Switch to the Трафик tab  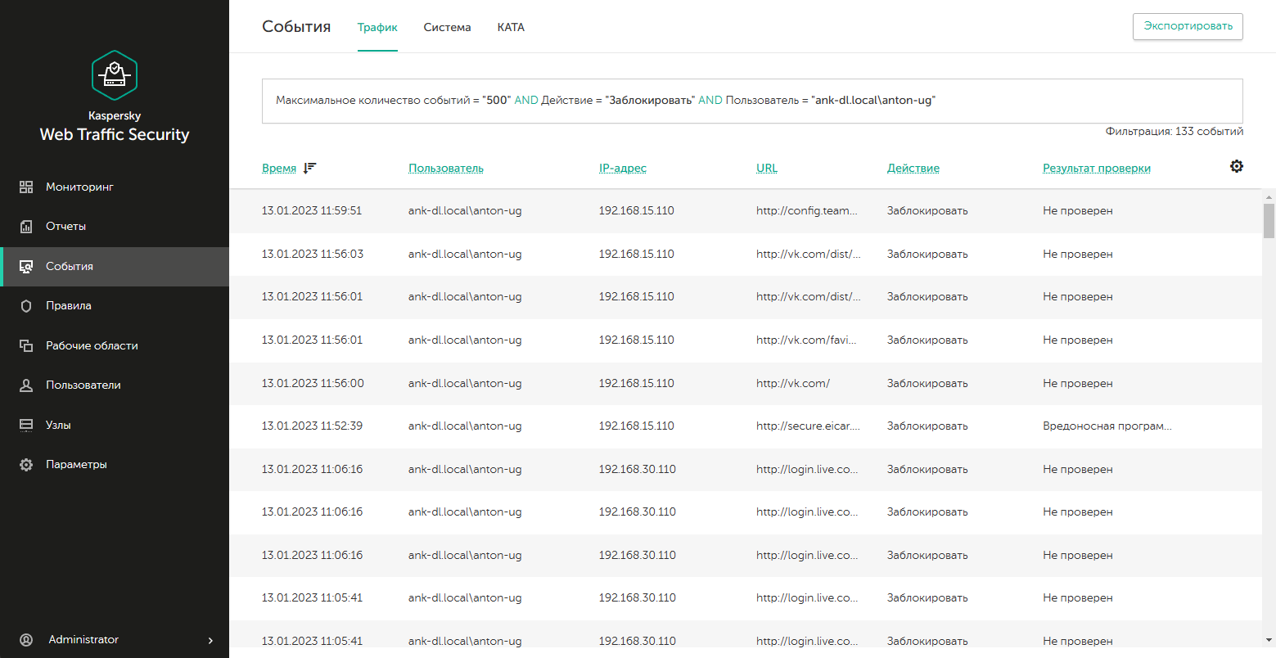click(377, 27)
